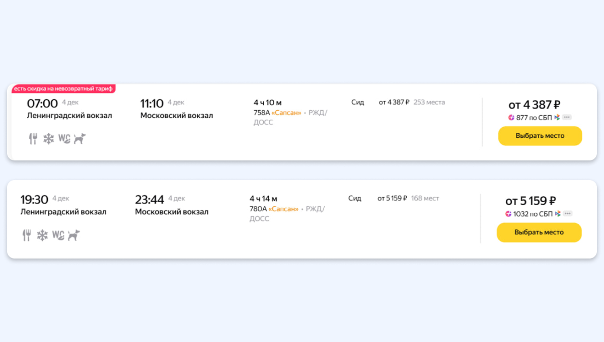Viewport: 604px width, 342px height.
Task: Click the air conditioning snowflake on the 07:00 train
Action: click(48, 139)
